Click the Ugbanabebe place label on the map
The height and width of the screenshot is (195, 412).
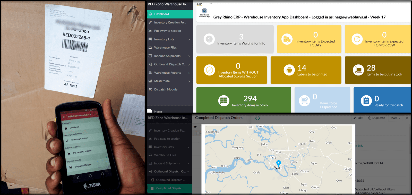(x=217, y=173)
